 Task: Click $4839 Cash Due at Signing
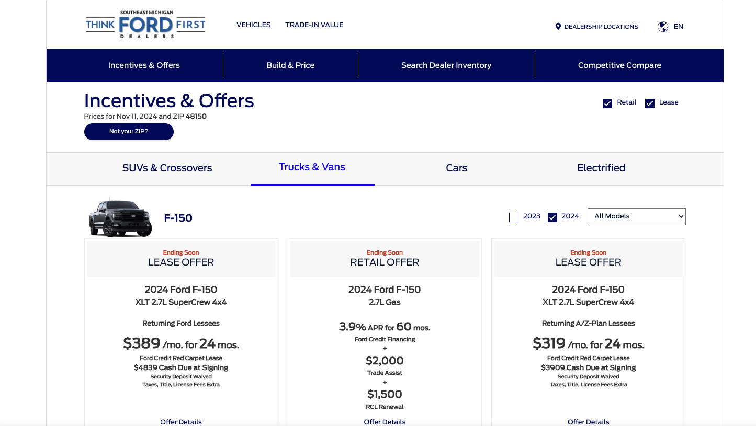(x=181, y=367)
